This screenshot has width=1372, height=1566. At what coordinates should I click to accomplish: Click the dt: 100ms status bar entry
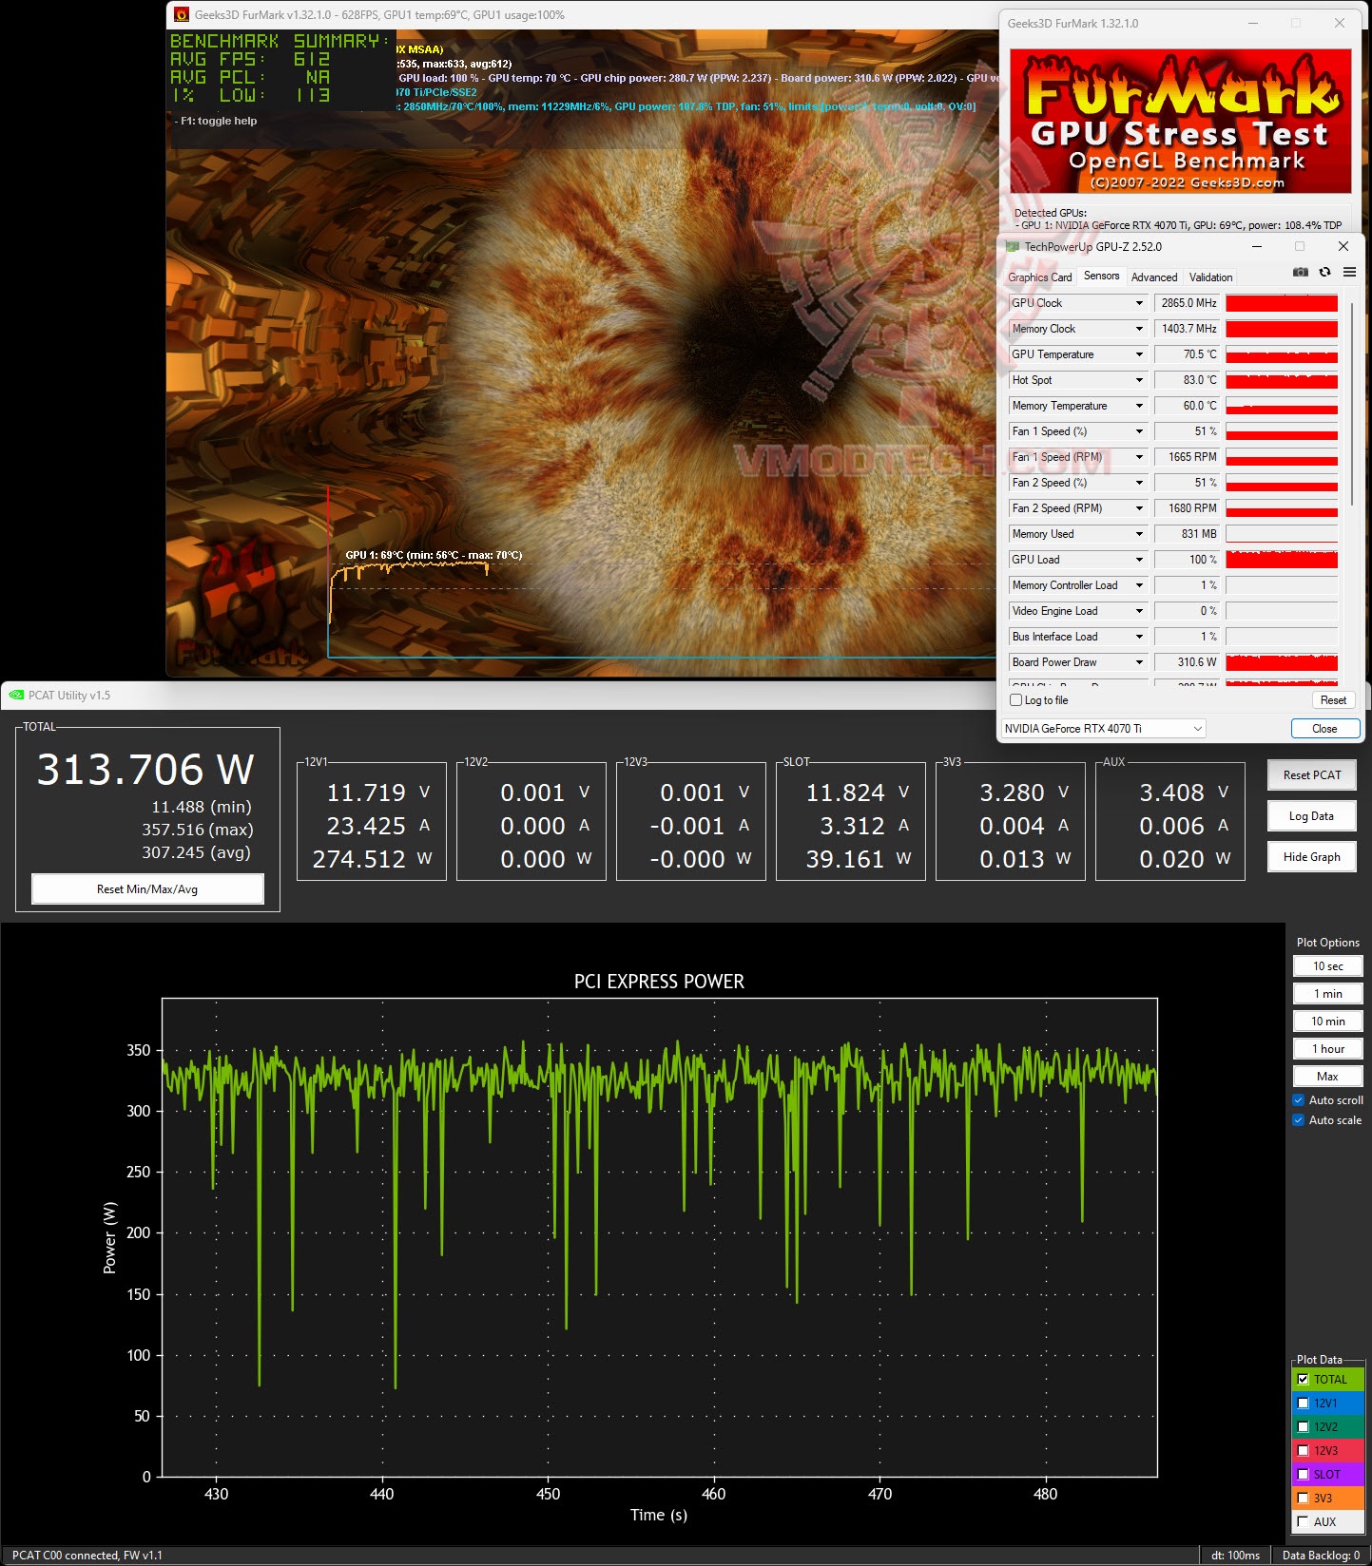(1235, 1556)
